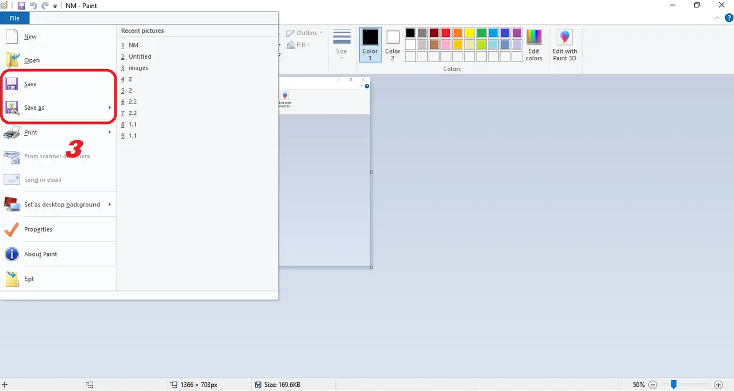The height and width of the screenshot is (391, 734).
Task: Open About Paint
Action: point(59,254)
